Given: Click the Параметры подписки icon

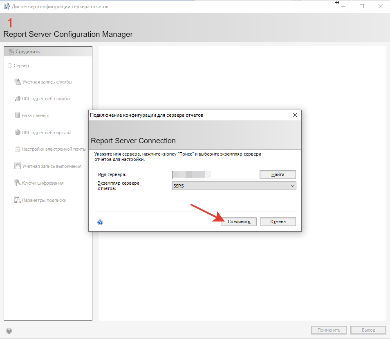Looking at the screenshot, I should pos(18,200).
